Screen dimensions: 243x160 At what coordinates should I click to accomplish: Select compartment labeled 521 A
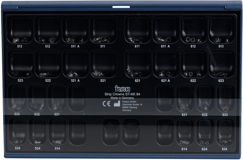pos(75,64)
